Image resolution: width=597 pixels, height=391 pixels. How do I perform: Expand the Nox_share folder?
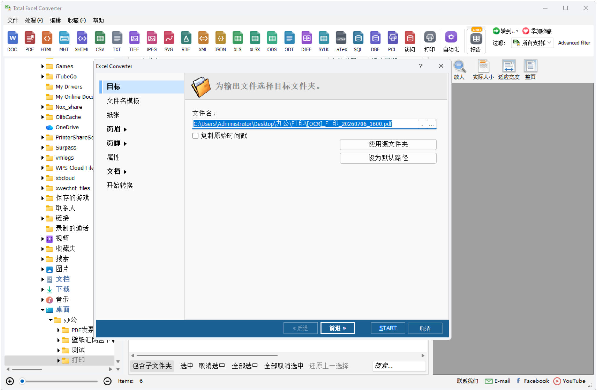(x=42, y=107)
